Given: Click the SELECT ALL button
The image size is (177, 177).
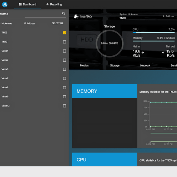Looking at the screenshot, I should [57, 23].
